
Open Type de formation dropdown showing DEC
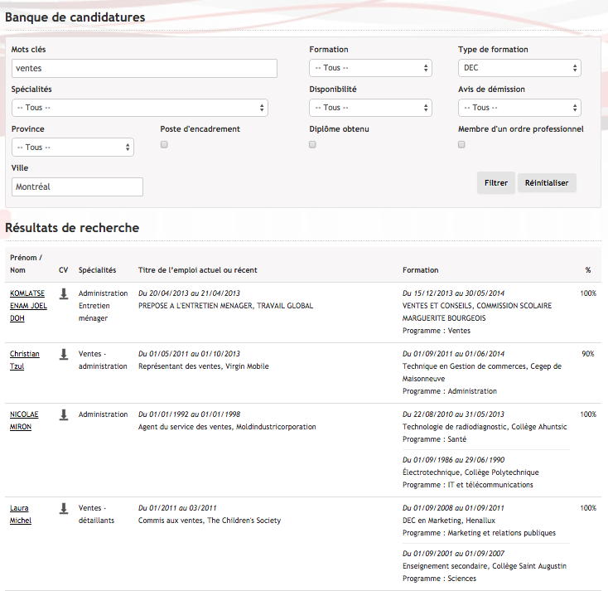coord(519,68)
